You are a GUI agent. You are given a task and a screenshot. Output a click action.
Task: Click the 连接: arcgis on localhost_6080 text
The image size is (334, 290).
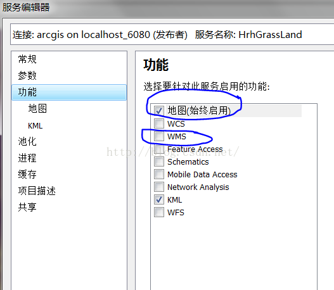pos(81,34)
